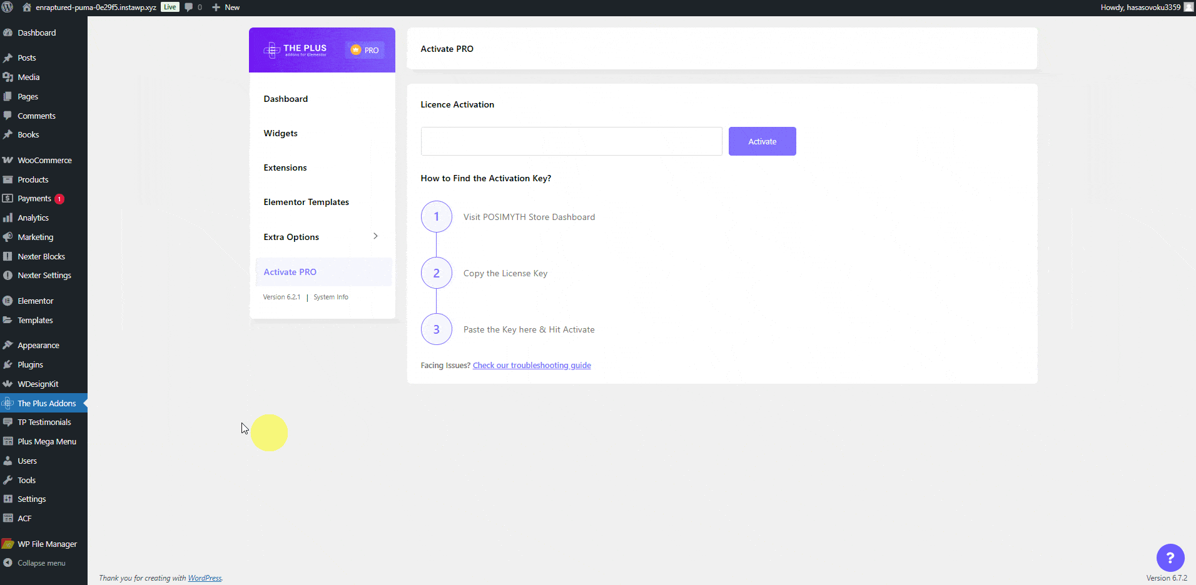Viewport: 1196px width, 585px height.
Task: Click the Comments icon in sidebar
Action: click(8, 116)
